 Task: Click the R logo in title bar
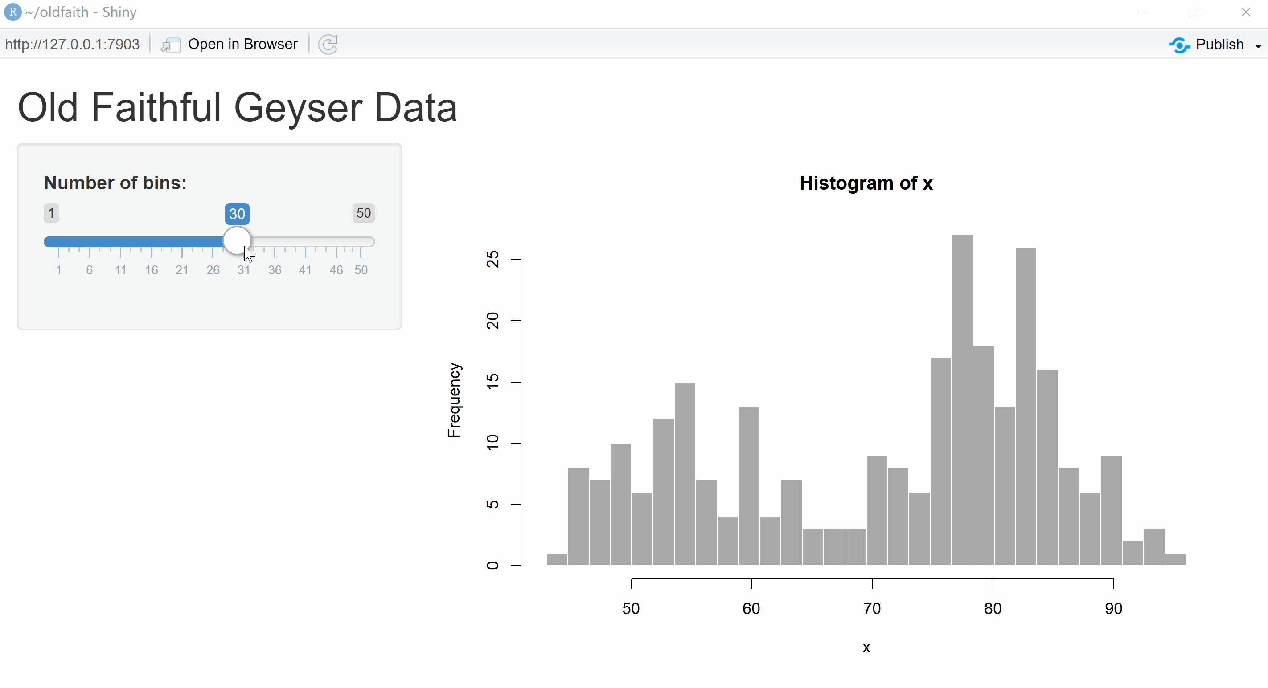[12, 12]
